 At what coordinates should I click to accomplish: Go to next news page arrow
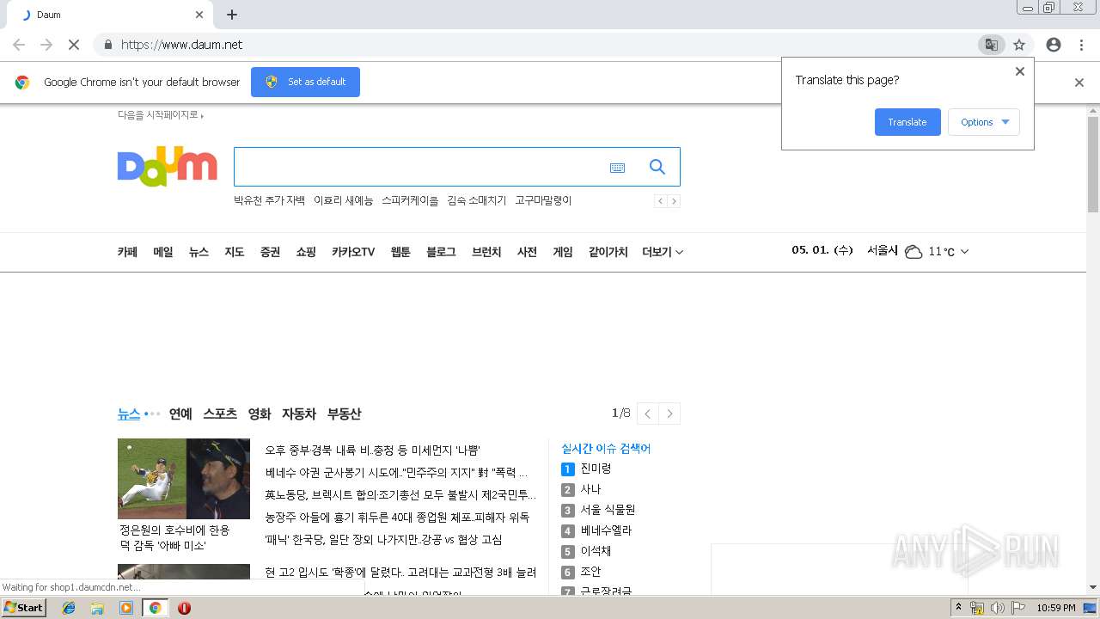click(x=669, y=414)
